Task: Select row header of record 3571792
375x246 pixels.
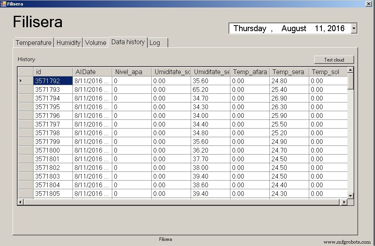Action: click(25, 81)
